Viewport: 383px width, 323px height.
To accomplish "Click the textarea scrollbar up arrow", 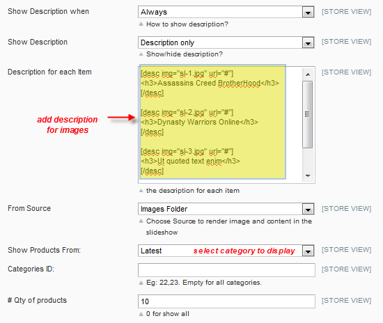I will (x=308, y=74).
